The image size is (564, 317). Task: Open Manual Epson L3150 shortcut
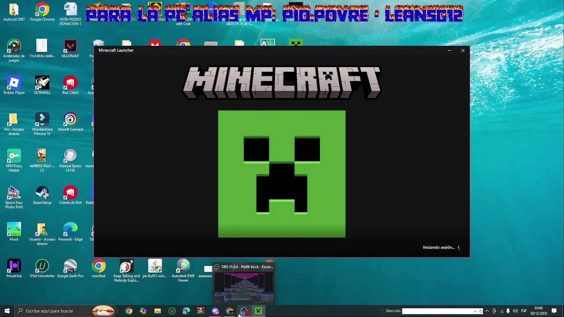tap(70, 161)
